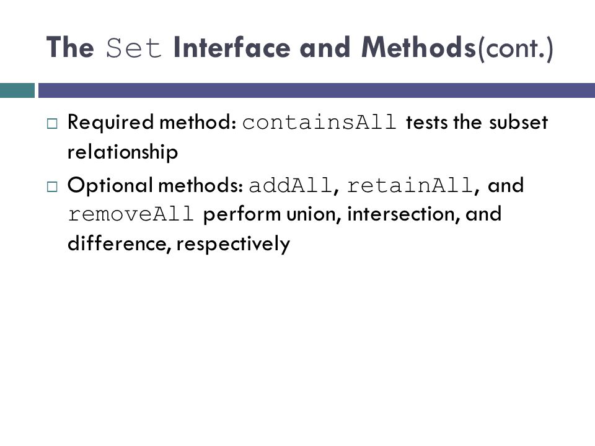Click the words 'Optional methods:' label

[x=156, y=186]
